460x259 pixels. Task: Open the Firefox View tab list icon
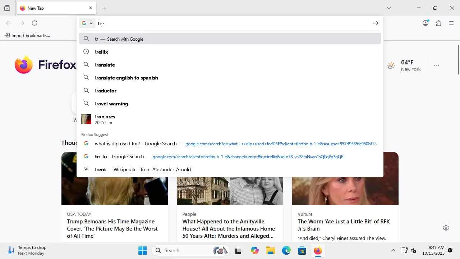[7, 8]
